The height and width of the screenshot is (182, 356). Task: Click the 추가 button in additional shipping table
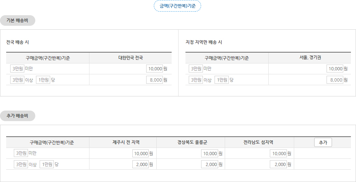(x=323, y=142)
